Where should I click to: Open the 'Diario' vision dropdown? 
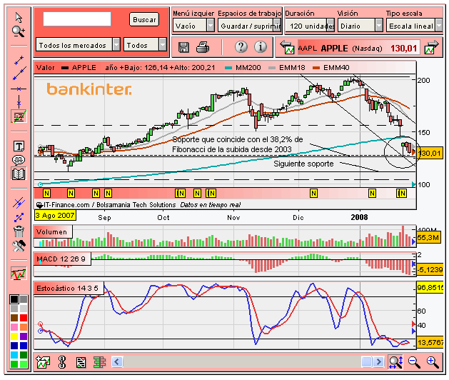[x=360, y=26]
